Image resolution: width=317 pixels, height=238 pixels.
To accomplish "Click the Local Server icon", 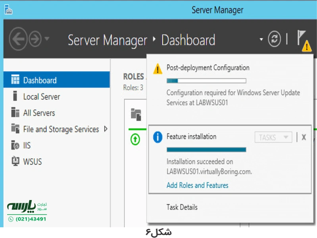I will [15, 96].
